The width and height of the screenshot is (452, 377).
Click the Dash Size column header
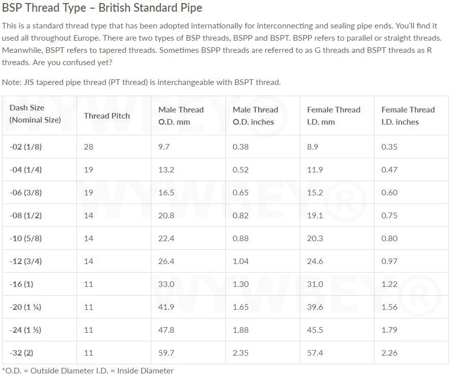tap(35, 114)
